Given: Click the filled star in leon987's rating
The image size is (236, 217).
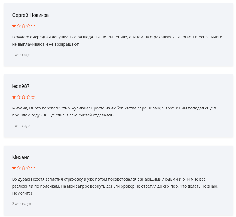Looking at the screenshot, I should click(x=14, y=97).
